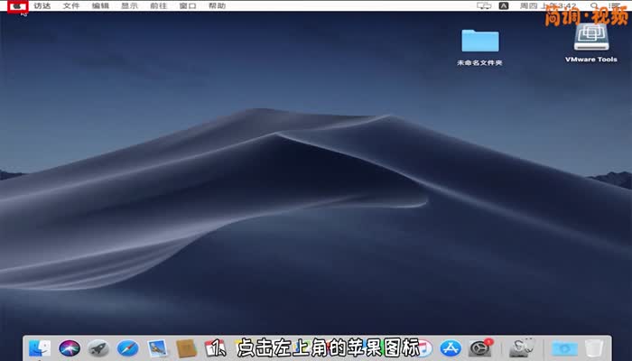Open System Preferences gear in dock

(x=480, y=348)
